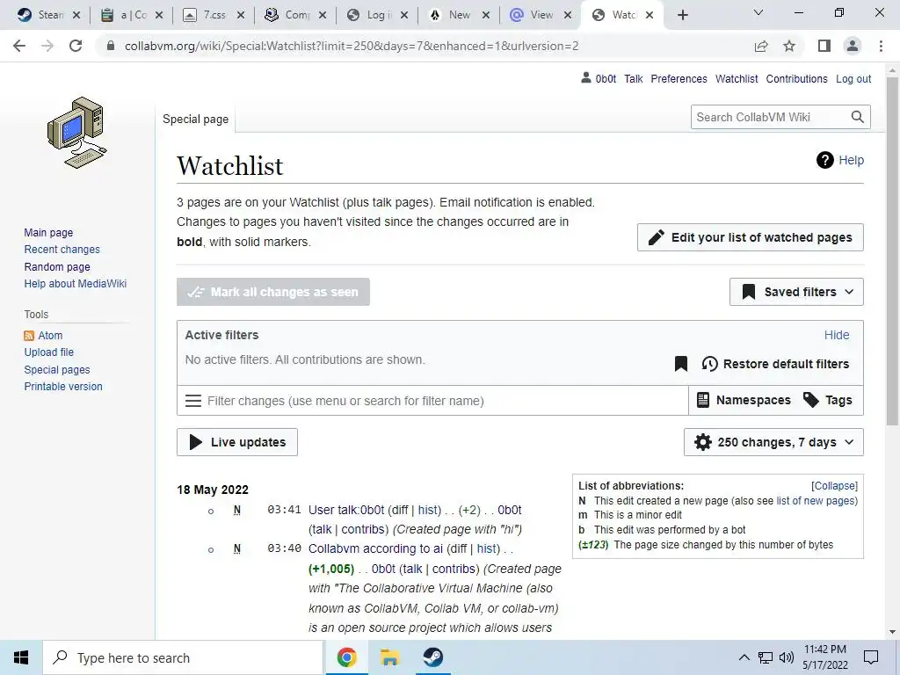Screen dimensions: 900x675
Task: Reload the page with the refresh icon
Action: [76, 46]
